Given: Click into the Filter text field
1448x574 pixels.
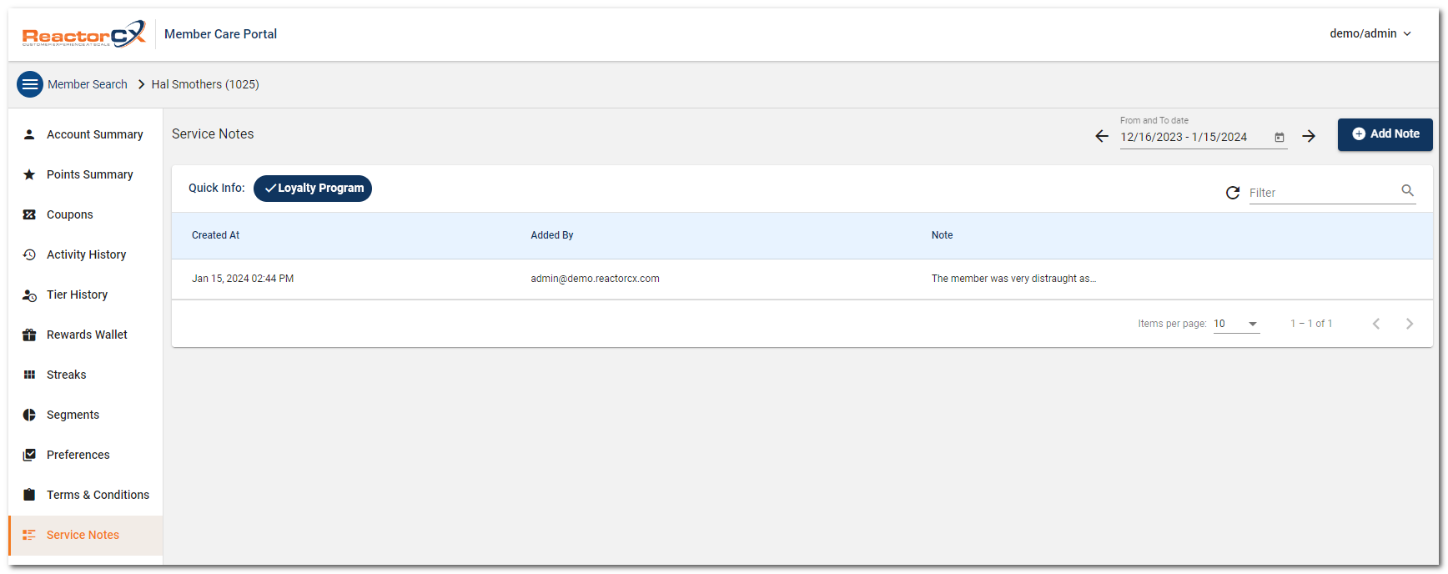Looking at the screenshot, I should pos(1322,193).
